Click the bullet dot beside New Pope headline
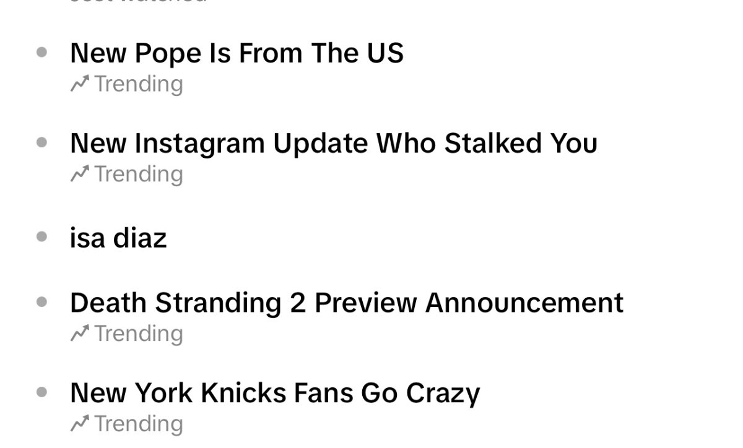Viewport: 743px width, 448px height. pos(42,53)
